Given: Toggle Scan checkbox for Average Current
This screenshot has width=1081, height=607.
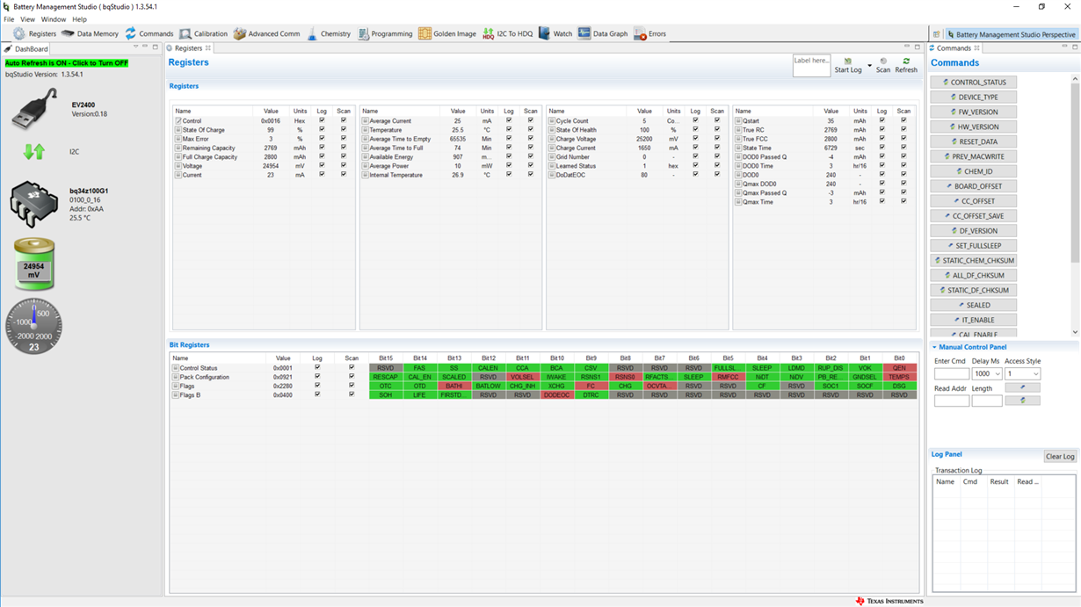Looking at the screenshot, I should [531, 120].
